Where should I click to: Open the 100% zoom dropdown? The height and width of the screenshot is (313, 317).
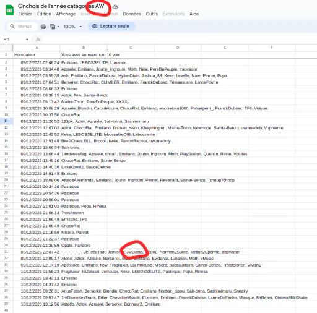(72, 27)
